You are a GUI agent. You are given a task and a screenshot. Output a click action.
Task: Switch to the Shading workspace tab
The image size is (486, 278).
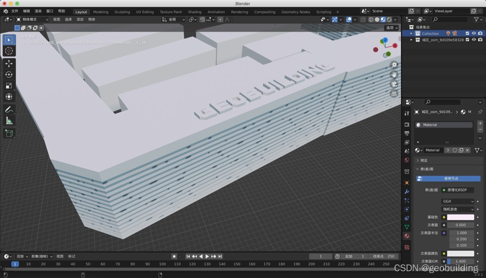click(195, 12)
